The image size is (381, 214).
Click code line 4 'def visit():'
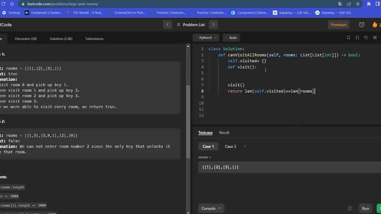tap(242, 67)
